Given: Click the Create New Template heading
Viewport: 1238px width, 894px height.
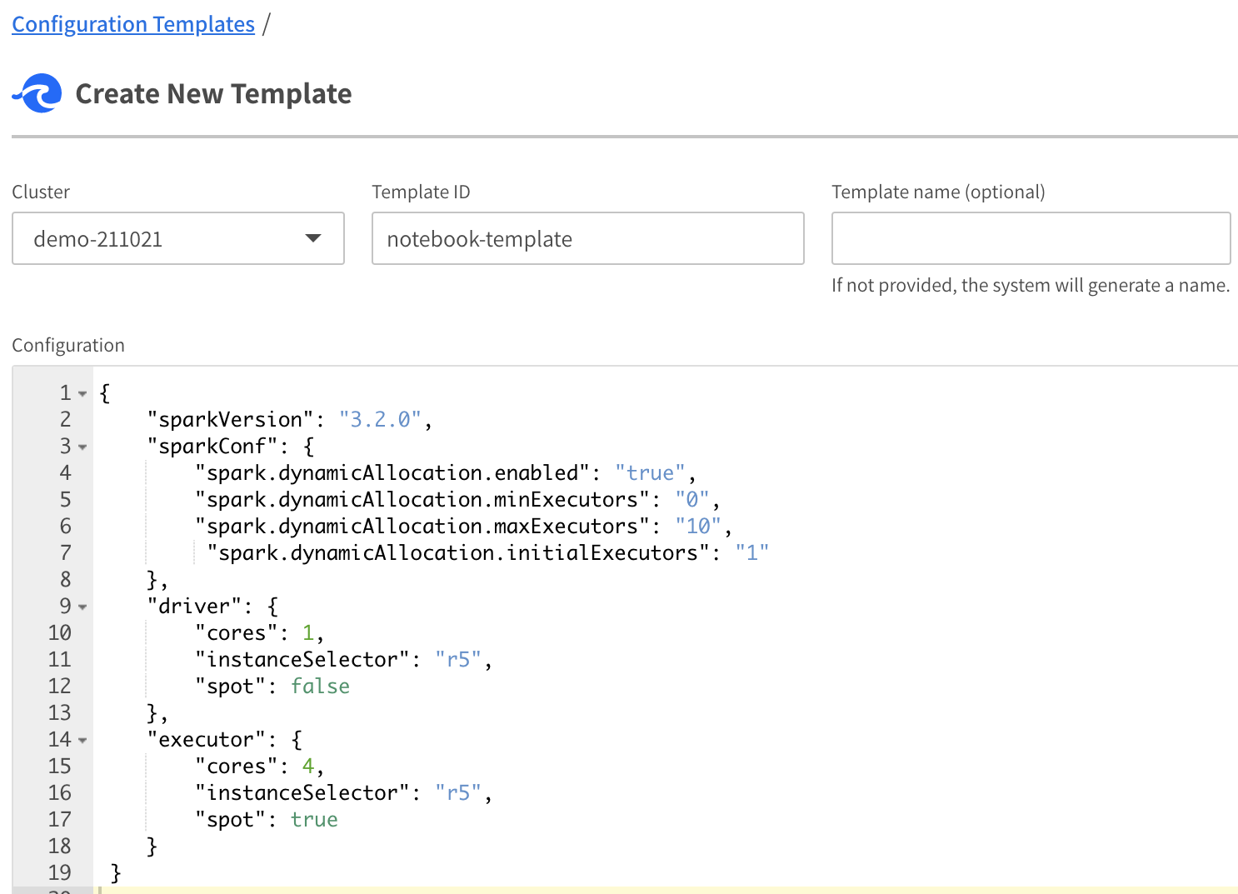Looking at the screenshot, I should pyautogui.click(x=213, y=94).
